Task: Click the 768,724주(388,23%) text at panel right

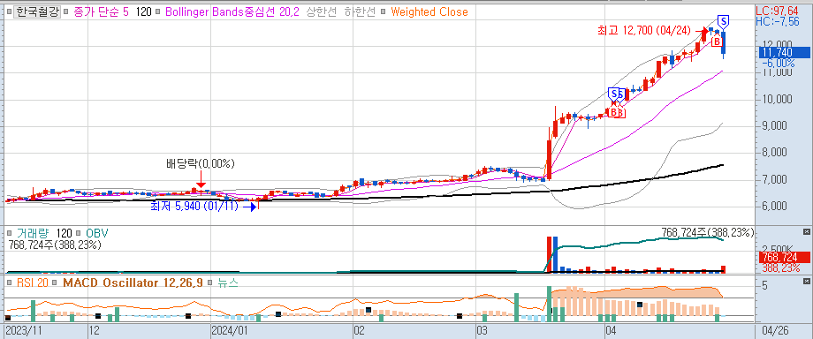Action: [708, 233]
